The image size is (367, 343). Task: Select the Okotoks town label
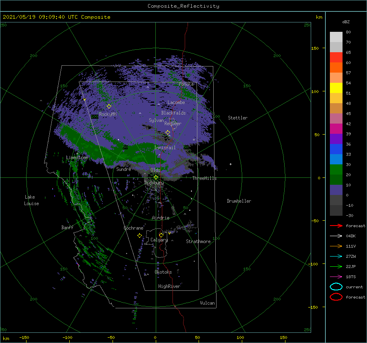pos(163,272)
